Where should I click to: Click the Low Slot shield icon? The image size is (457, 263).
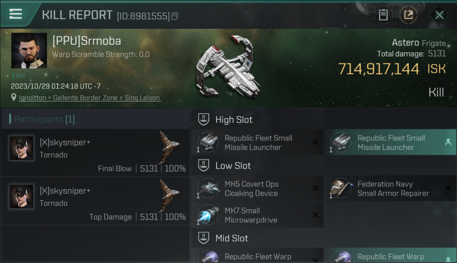pos(204,166)
